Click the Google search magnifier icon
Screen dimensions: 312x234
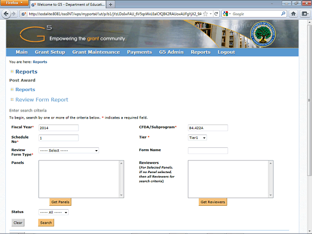pos(283,14)
